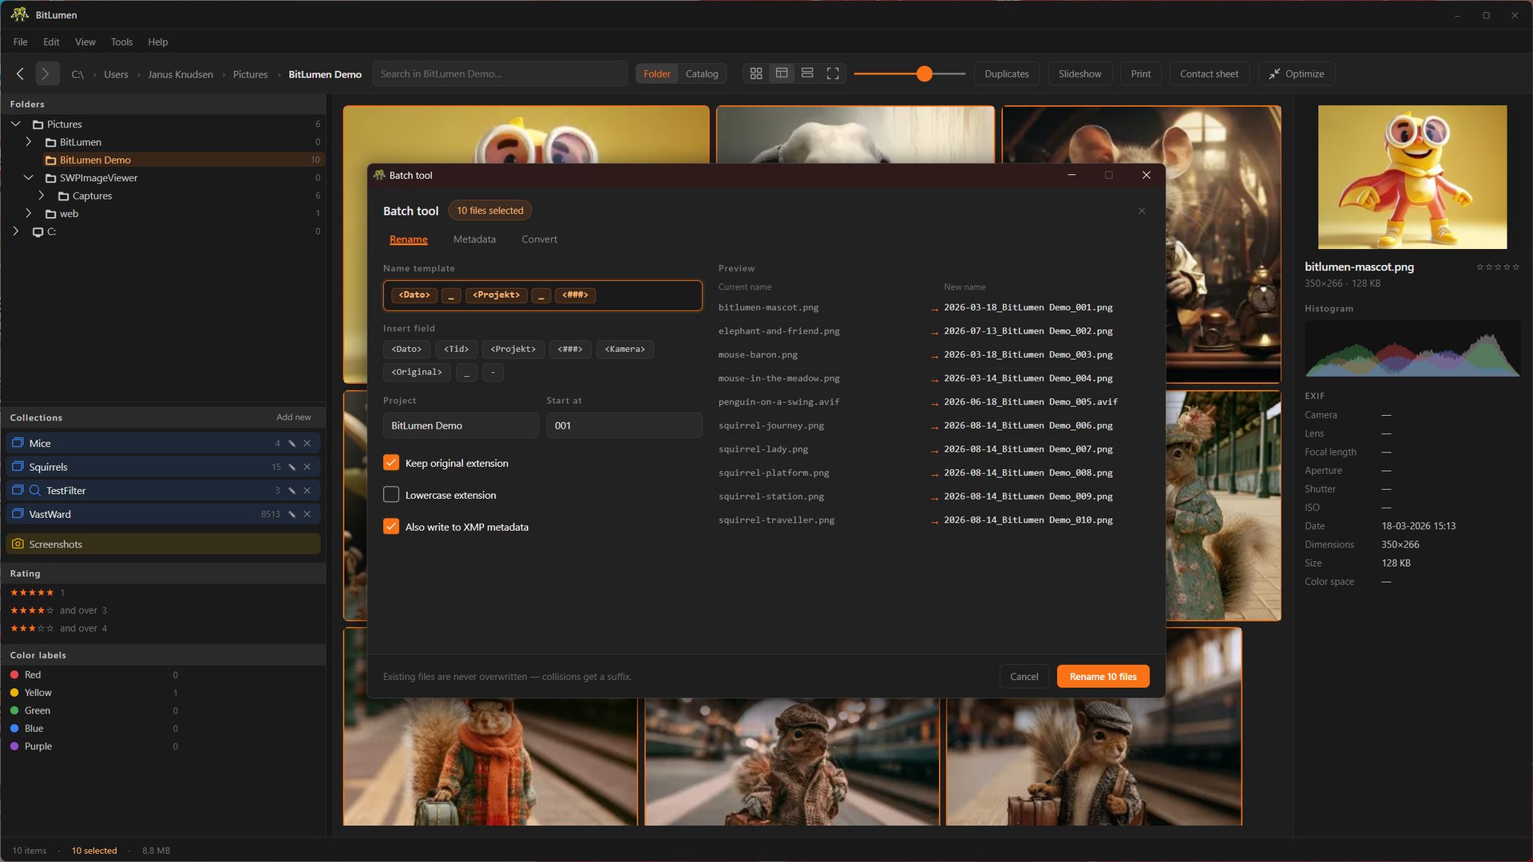Disable Also write to XMP metadata
1533x862 pixels.
coord(391,527)
